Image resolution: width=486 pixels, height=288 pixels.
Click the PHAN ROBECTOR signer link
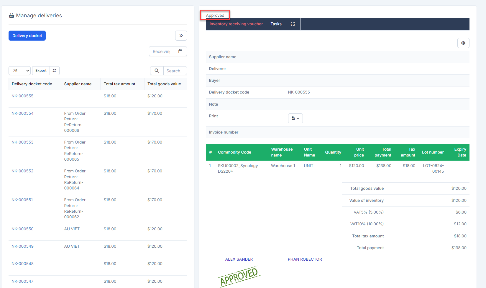tap(305, 259)
